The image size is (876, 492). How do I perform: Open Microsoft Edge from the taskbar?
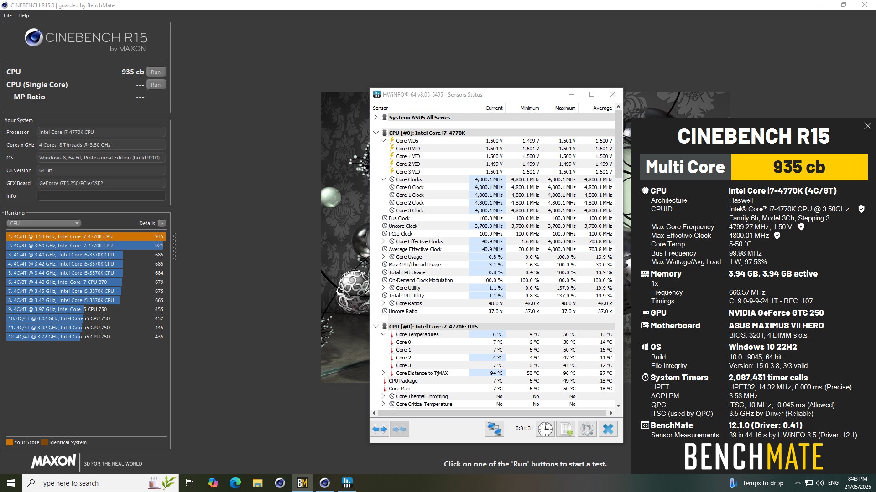tap(235, 483)
